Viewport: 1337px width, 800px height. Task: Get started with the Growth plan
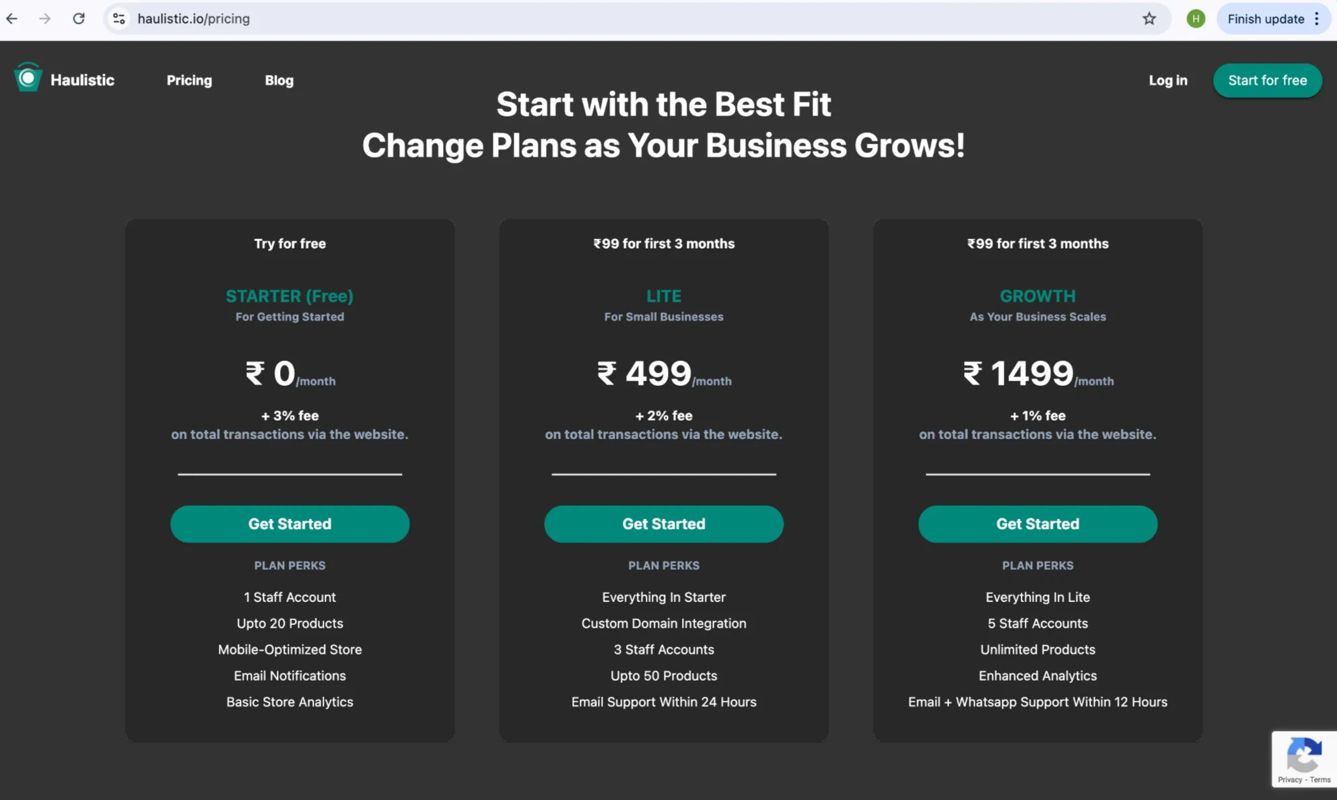tap(1037, 524)
